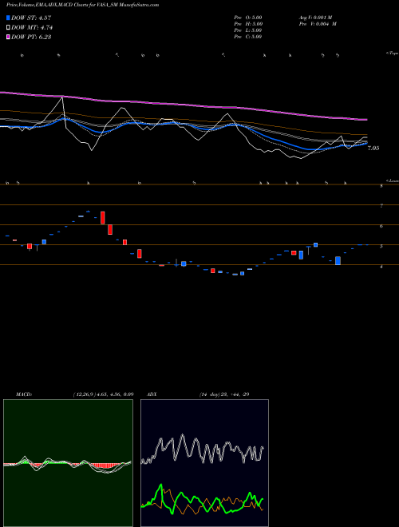Click the 'Pre H' high price value
399x527 pixels.
[x=248, y=24]
